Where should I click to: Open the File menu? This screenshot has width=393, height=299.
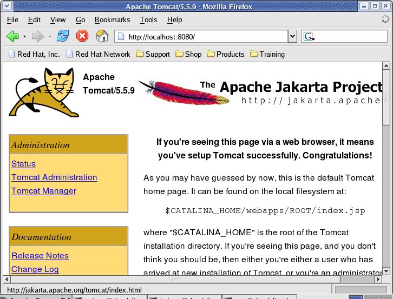12,19
